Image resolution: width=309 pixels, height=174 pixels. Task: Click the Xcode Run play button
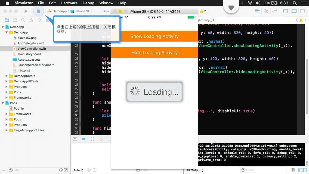point(26,11)
